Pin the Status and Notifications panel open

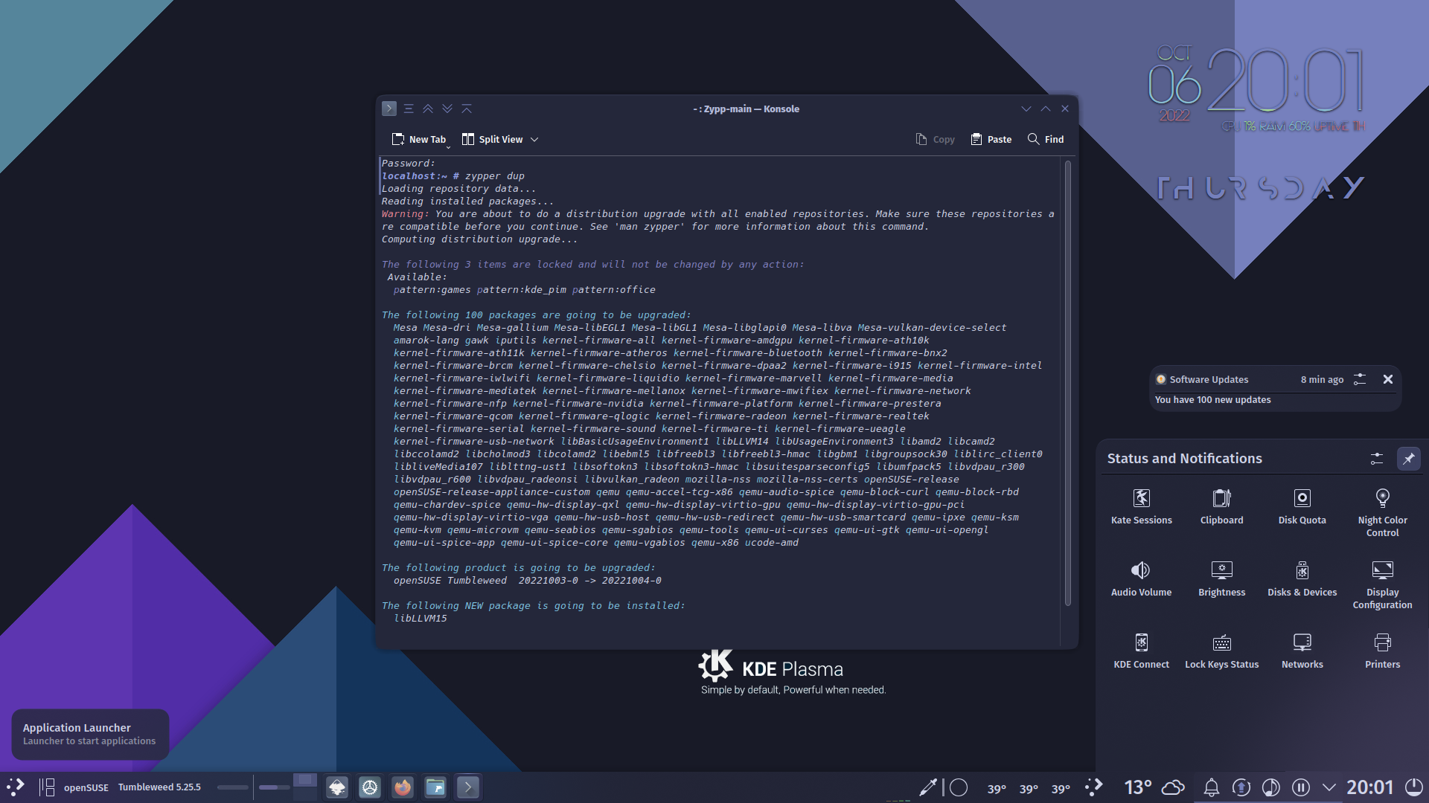1408,459
